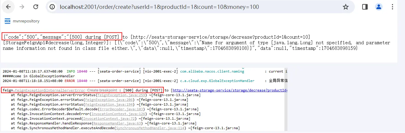This screenshot has height=133, width=405.
Task: Click the browser forward arrow
Action: (22, 7)
